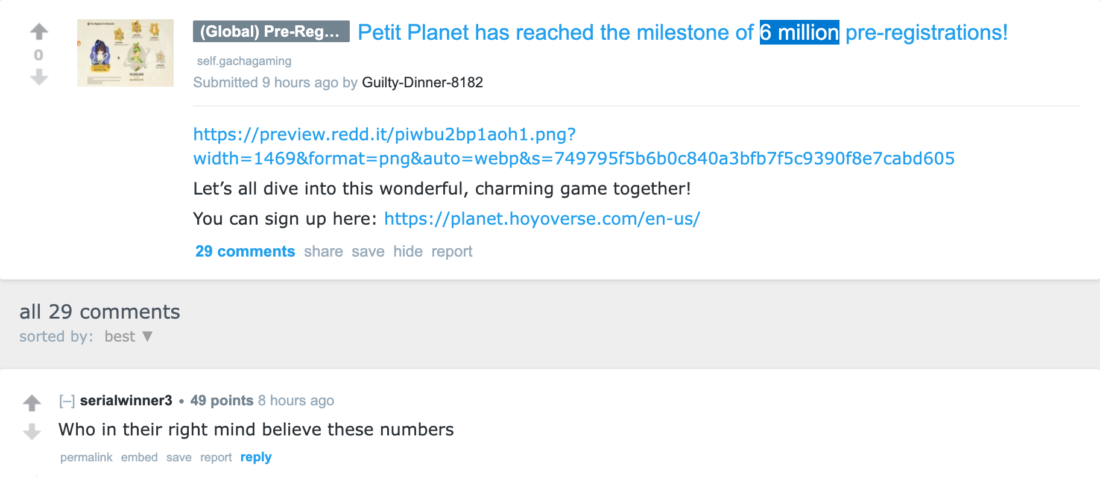This screenshot has width=1100, height=477.
Task: Open the Petit Planet post title link
Action: pos(683,32)
